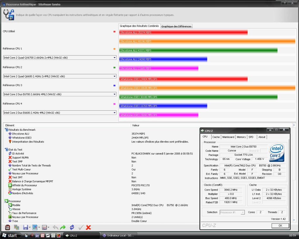Click the blue refresh arrows icon
299x239 pixels.
(72, 227)
